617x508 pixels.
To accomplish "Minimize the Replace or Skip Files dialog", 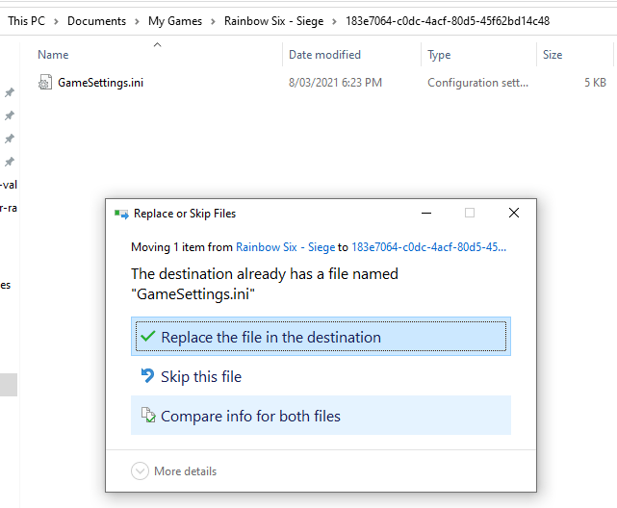I will [x=426, y=213].
